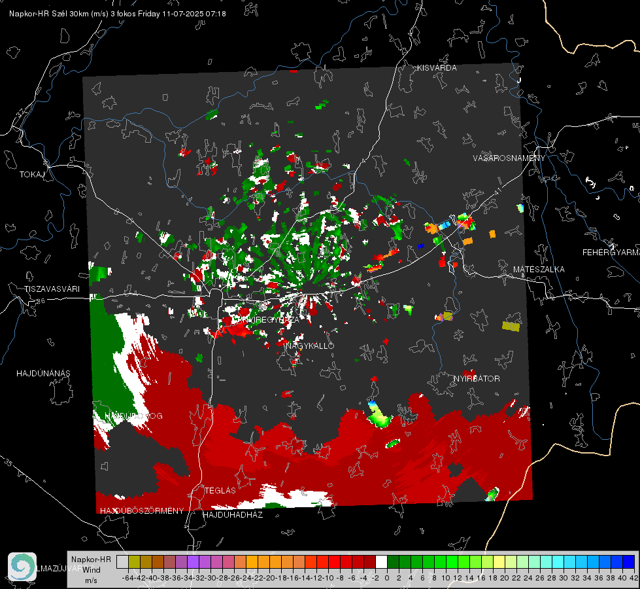Click the NYÍRBÁTOR town label
Image resolution: width=640 pixels, height=589 pixels.
pos(477,378)
